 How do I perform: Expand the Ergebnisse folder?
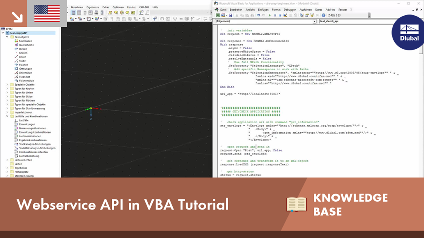7,168
